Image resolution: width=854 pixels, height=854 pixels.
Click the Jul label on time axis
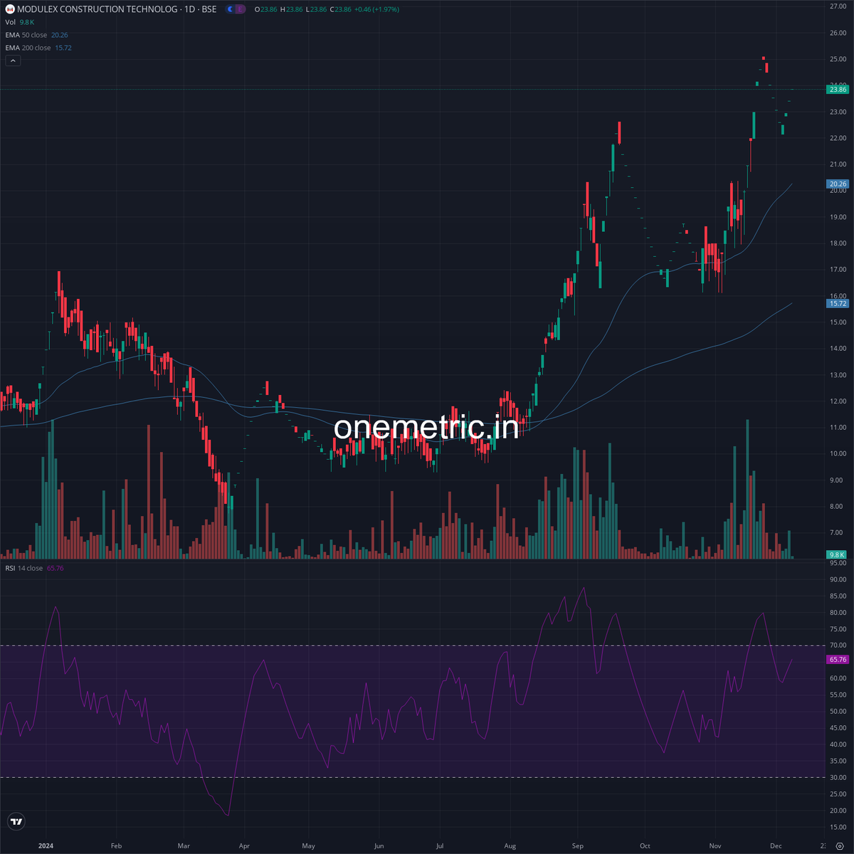coord(440,846)
